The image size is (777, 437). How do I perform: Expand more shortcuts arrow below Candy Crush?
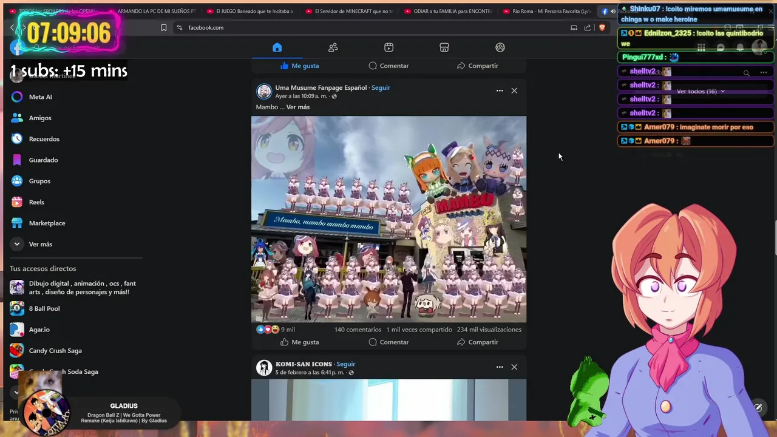[17, 392]
